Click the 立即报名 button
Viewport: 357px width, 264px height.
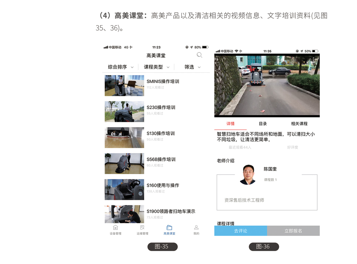pos(293,231)
